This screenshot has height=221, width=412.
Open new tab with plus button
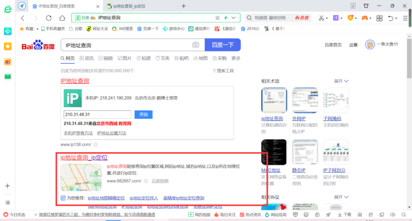coord(183,6)
